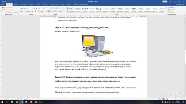This screenshot has height=104, width=186.
Task: Open line spacing options
Action: (56, 11)
